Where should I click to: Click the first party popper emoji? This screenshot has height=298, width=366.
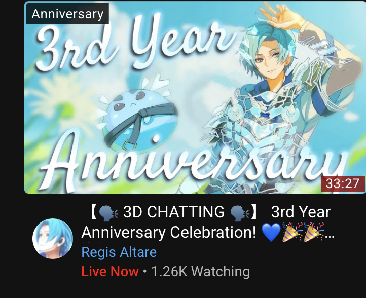tap(292, 232)
